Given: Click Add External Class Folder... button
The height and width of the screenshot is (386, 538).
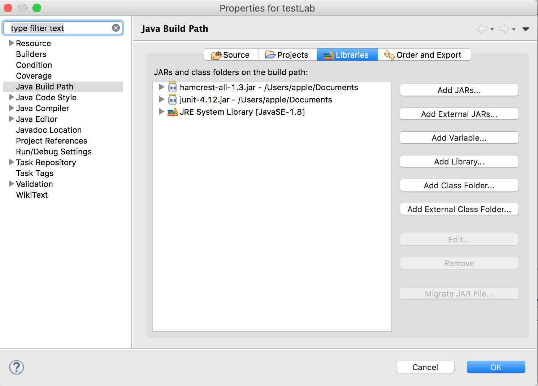Looking at the screenshot, I should click(459, 209).
